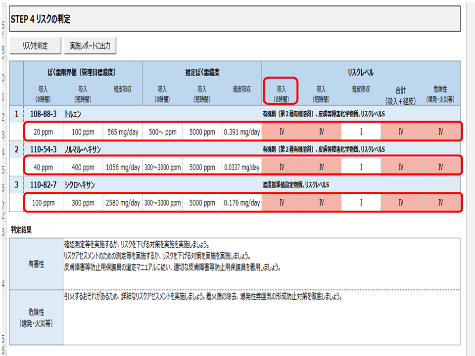This screenshot has width=475, height=356.
Task: Select the 500~ ppm estimated exposure cell
Action: 162,132
